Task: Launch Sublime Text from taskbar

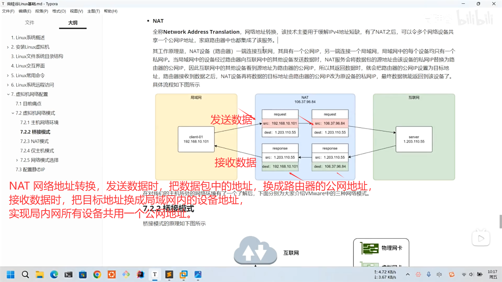Action: click(169, 274)
